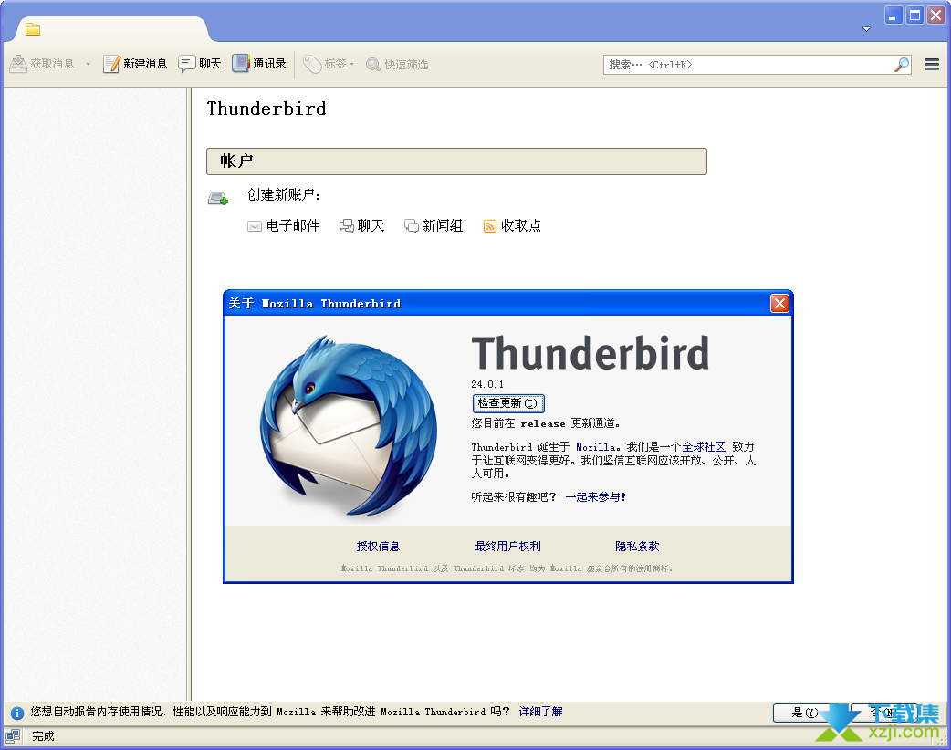Click the 一起来参与 get involved link
The height and width of the screenshot is (750, 951).
[x=596, y=496]
